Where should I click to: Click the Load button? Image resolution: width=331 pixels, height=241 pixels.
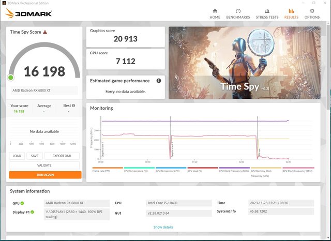click(17, 156)
